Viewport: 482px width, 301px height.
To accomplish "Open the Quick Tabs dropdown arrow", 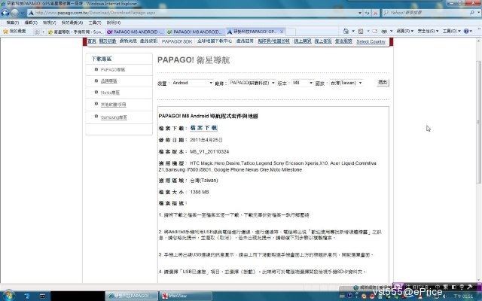I will pyautogui.click(x=43, y=32).
